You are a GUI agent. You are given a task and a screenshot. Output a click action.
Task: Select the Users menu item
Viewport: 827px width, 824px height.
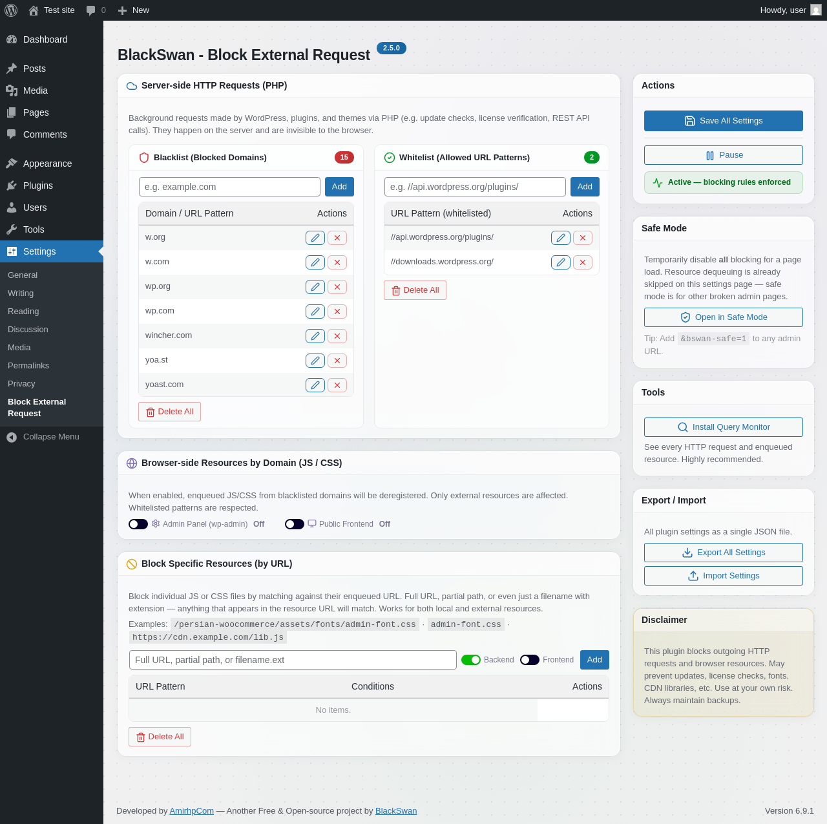(52, 207)
